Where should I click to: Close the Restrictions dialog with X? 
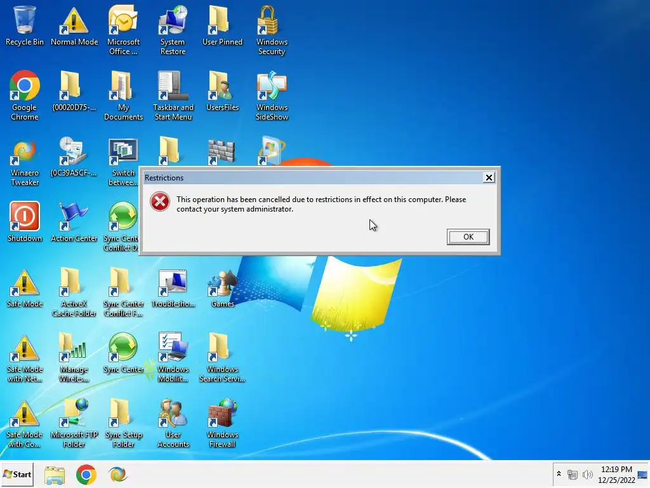click(x=489, y=178)
